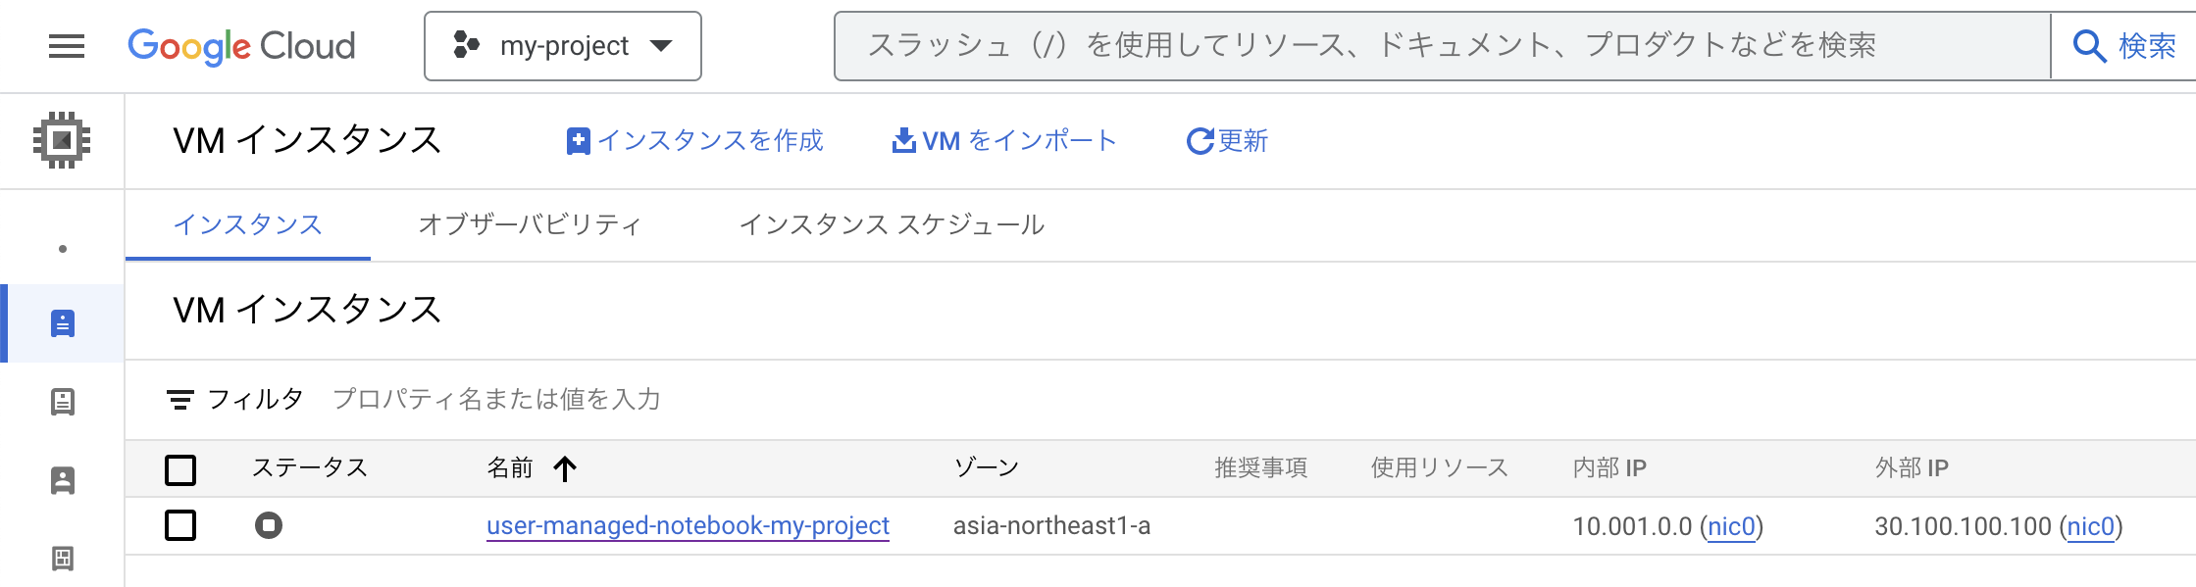Click the Compute Engine chip icon
This screenshot has width=2196, height=587.
pos(62,140)
